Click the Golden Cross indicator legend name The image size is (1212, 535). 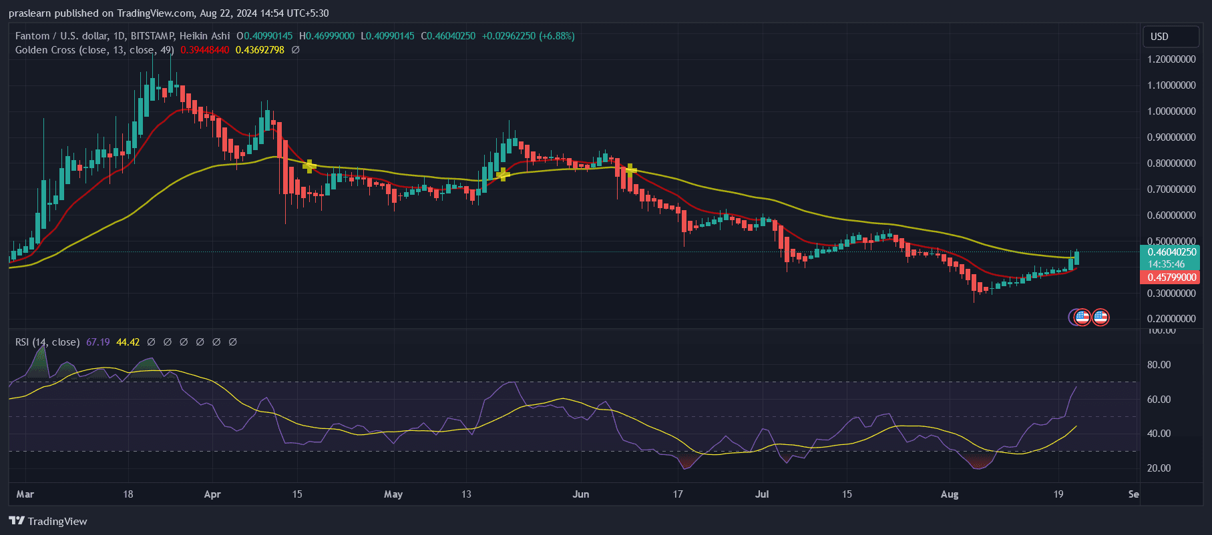tap(95, 50)
